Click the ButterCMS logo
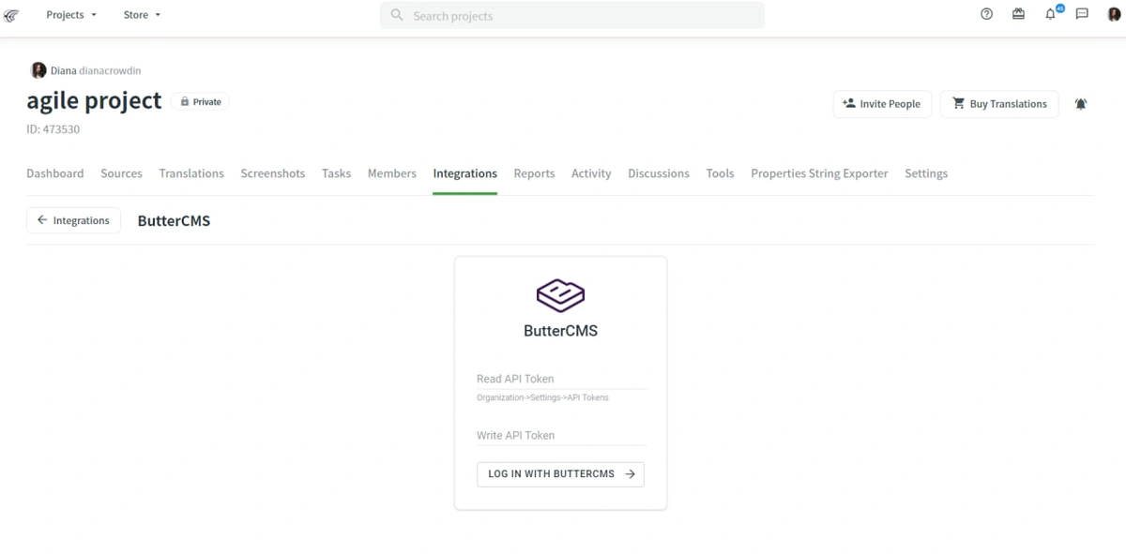The height and width of the screenshot is (554, 1126). click(560, 295)
